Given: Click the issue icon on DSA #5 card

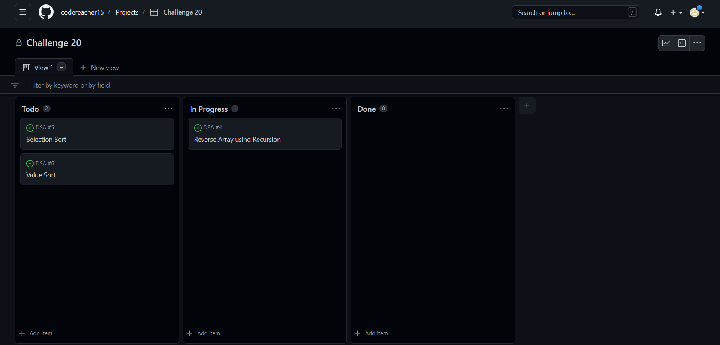Looking at the screenshot, I should 30,128.
